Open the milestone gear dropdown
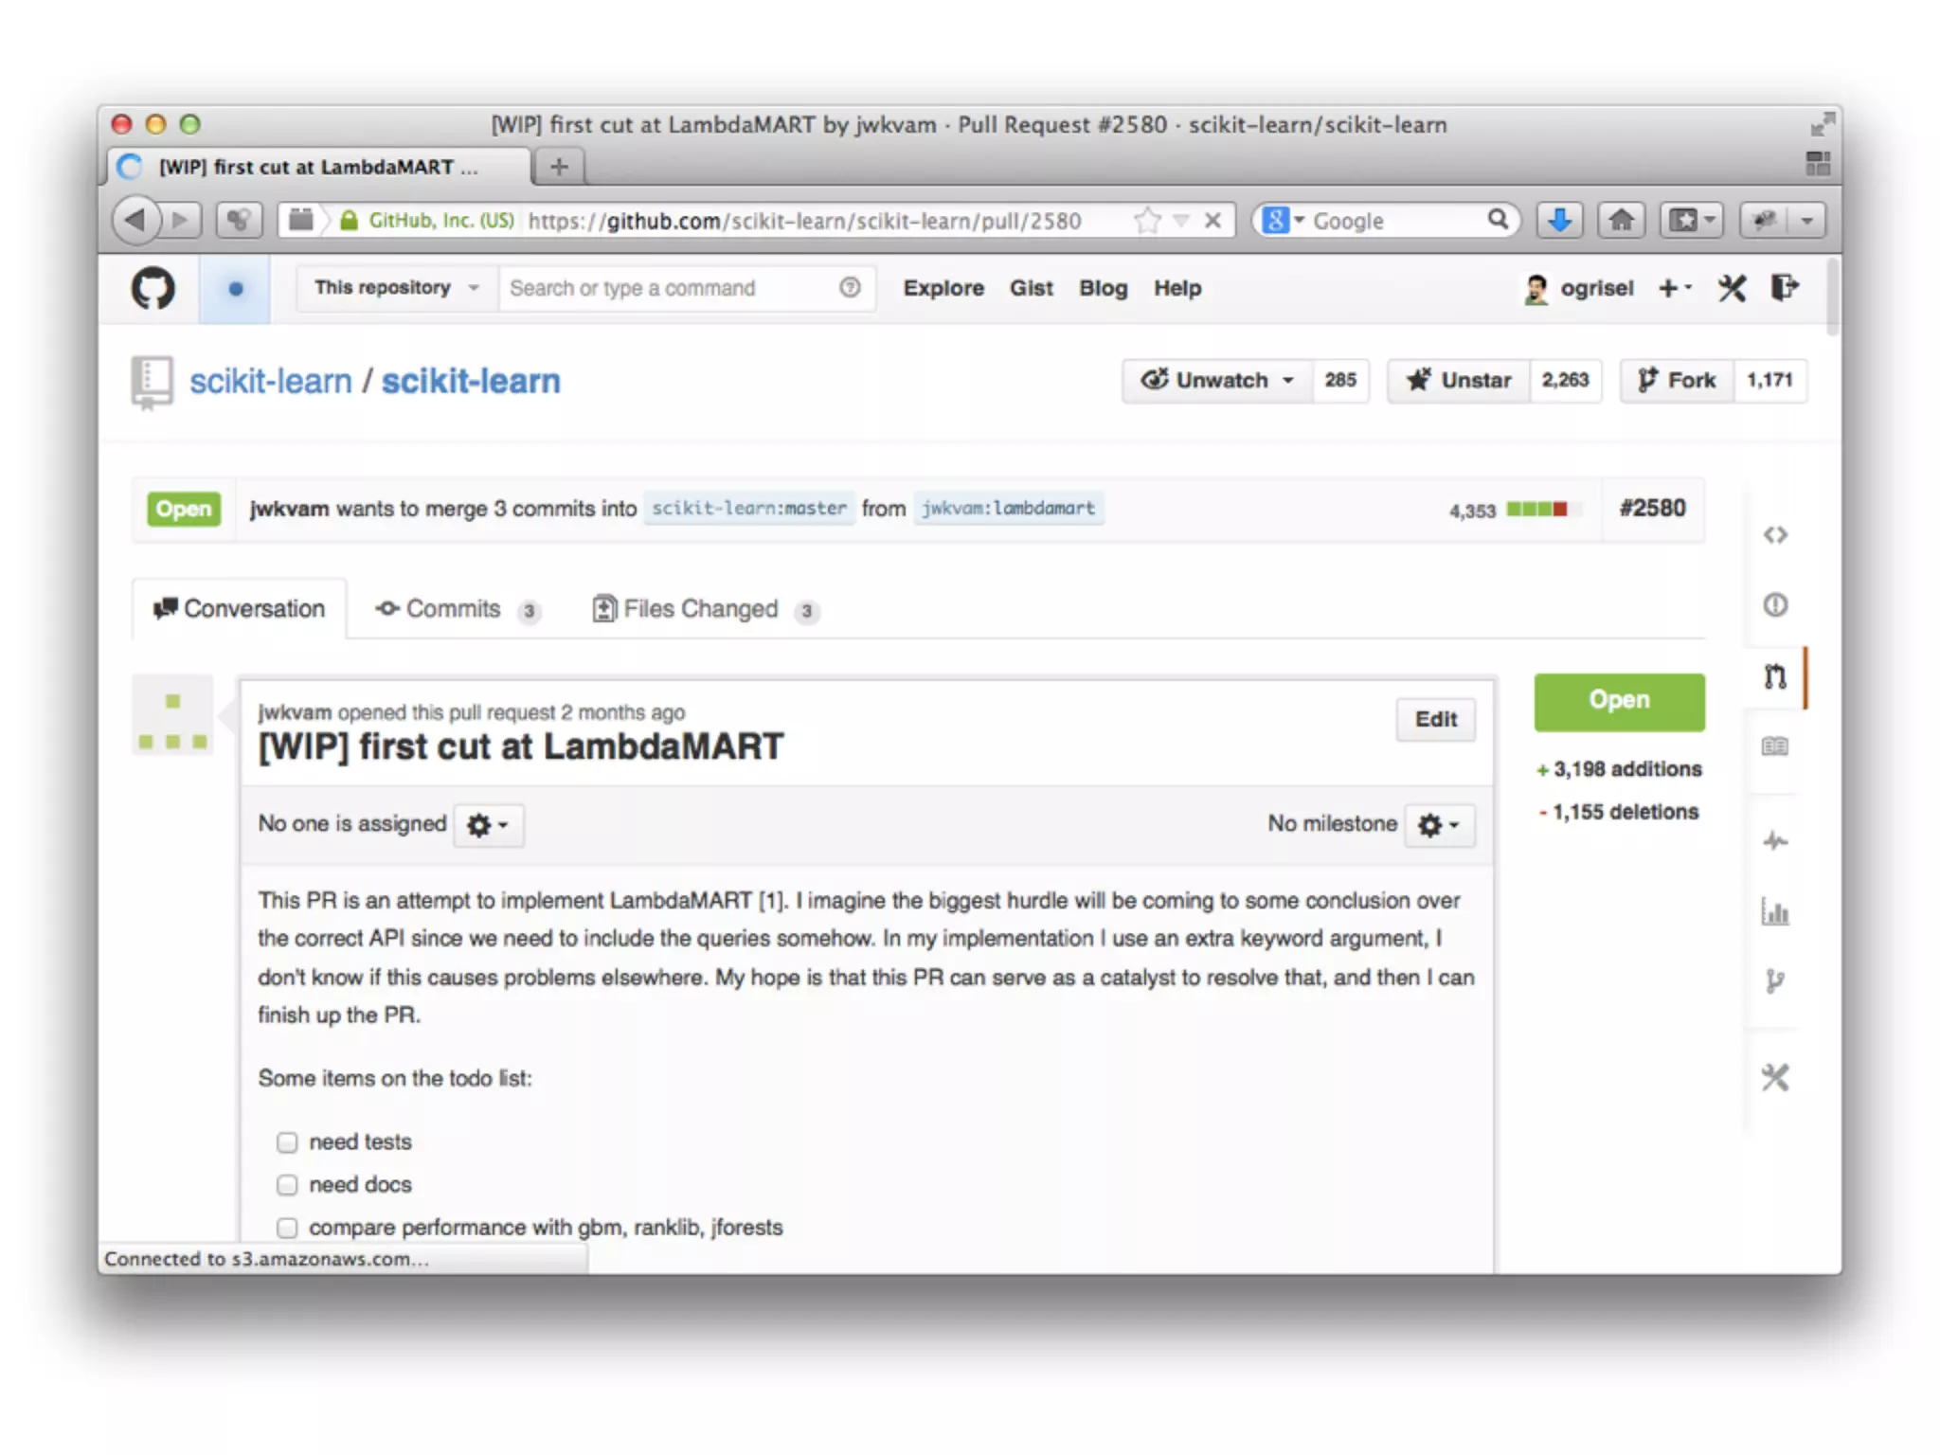The image size is (1940, 1455). pyautogui.click(x=1438, y=825)
